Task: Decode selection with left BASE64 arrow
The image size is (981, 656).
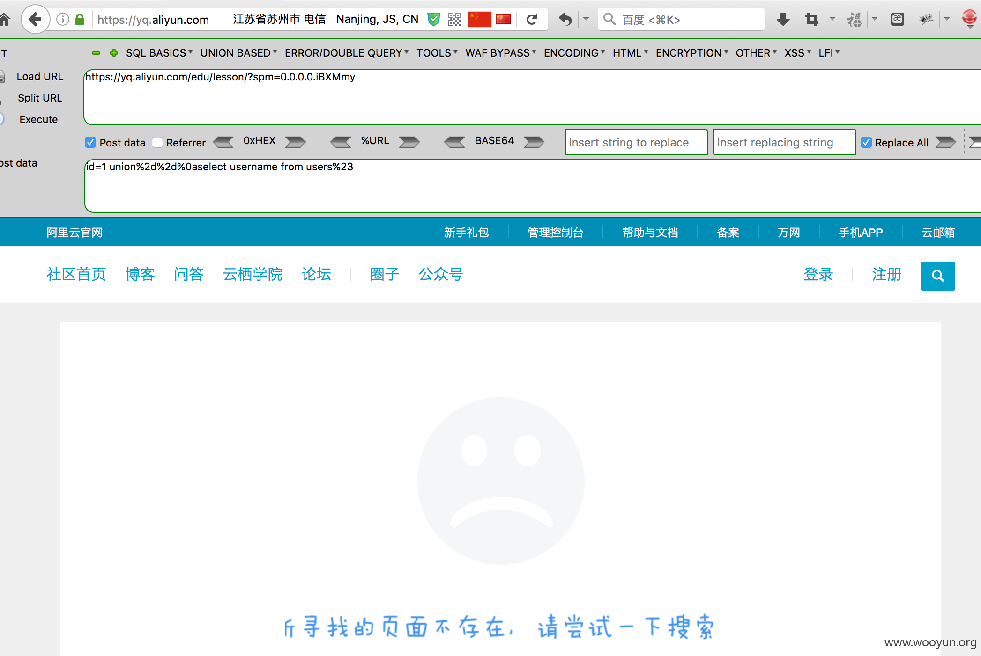Action: [x=454, y=142]
